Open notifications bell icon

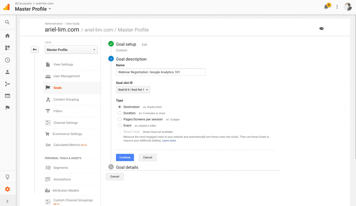pos(326,7)
